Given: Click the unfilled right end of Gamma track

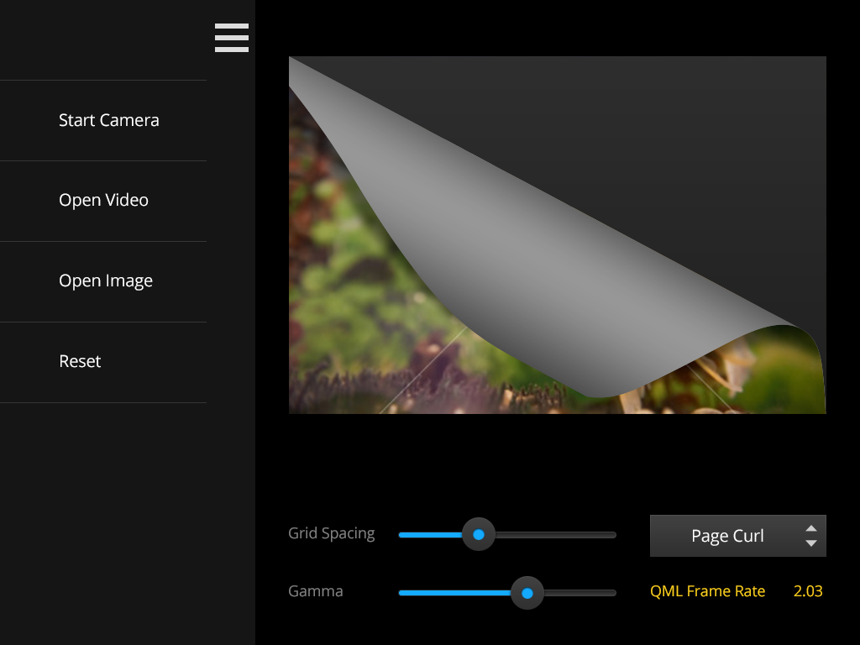Looking at the screenshot, I should tap(588, 593).
